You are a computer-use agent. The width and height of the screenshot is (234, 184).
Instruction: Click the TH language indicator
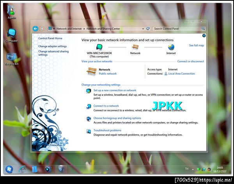tap(186, 169)
